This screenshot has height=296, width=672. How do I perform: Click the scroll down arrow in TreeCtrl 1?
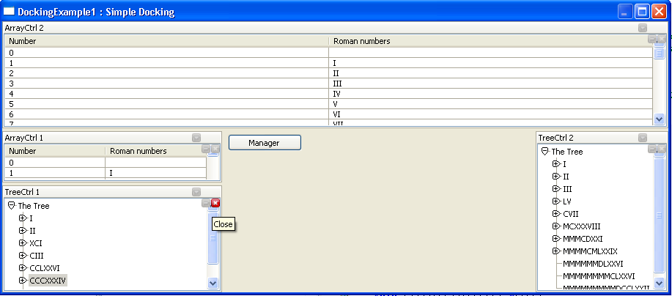(x=213, y=283)
